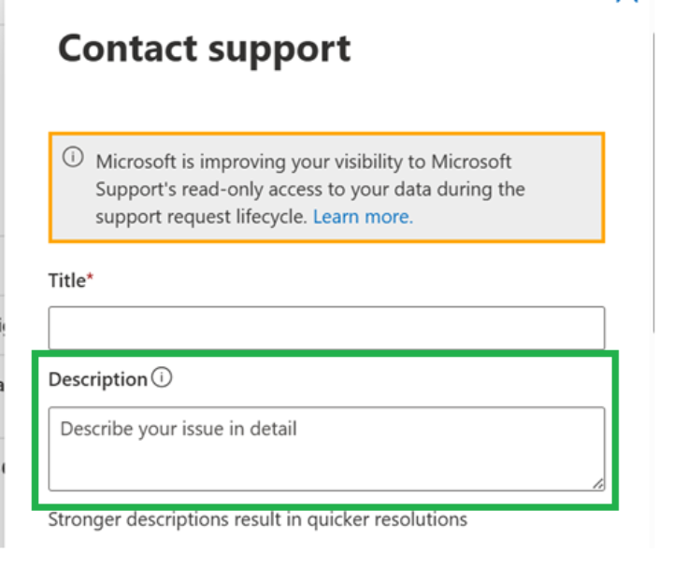This screenshot has height=567, width=673.
Task: Click the red required asterisk beside Title
Action: coord(90,276)
